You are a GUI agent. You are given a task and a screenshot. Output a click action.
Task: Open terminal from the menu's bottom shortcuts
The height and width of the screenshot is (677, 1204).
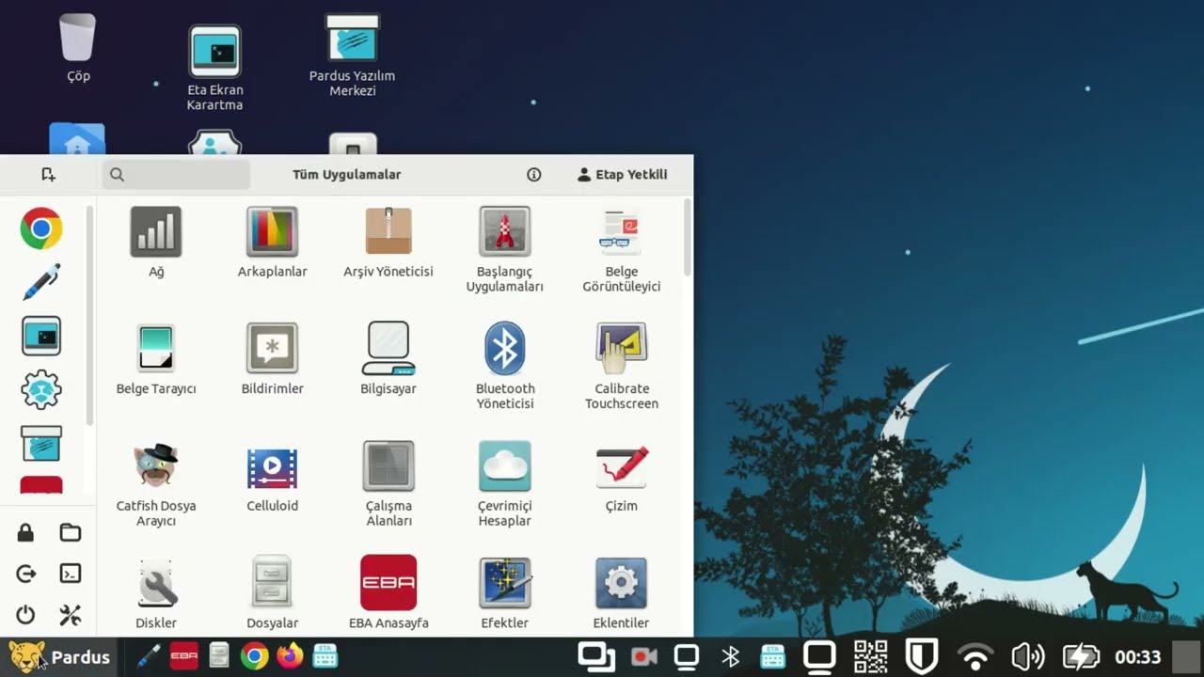coord(71,574)
